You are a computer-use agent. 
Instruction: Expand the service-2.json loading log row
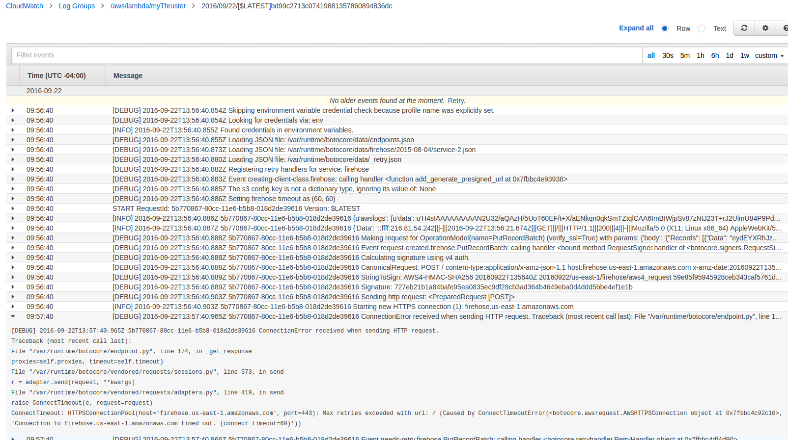pyautogui.click(x=13, y=150)
